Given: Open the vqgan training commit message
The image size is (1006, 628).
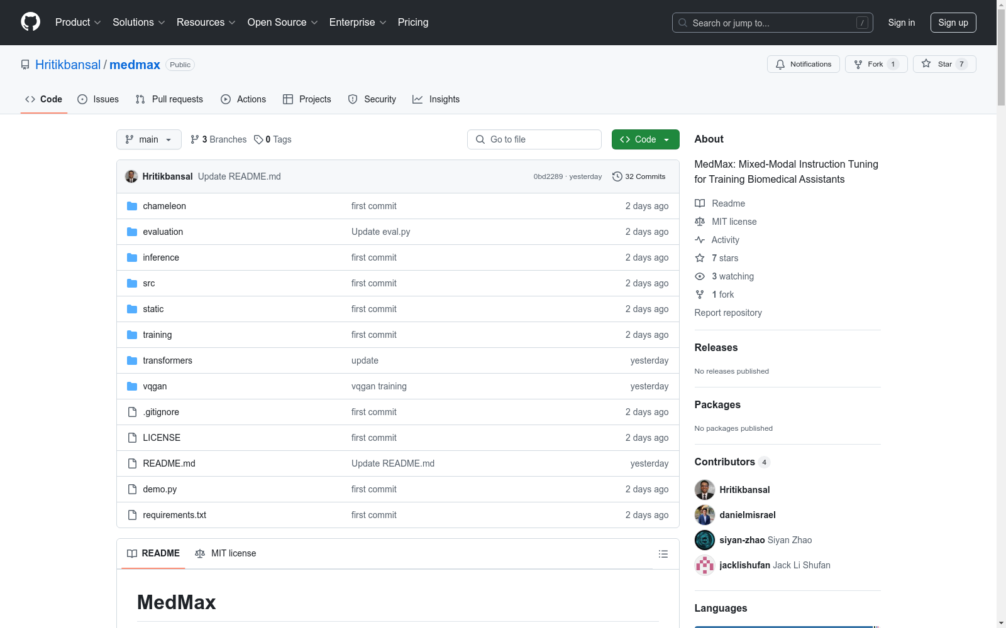Looking at the screenshot, I should coord(379,386).
